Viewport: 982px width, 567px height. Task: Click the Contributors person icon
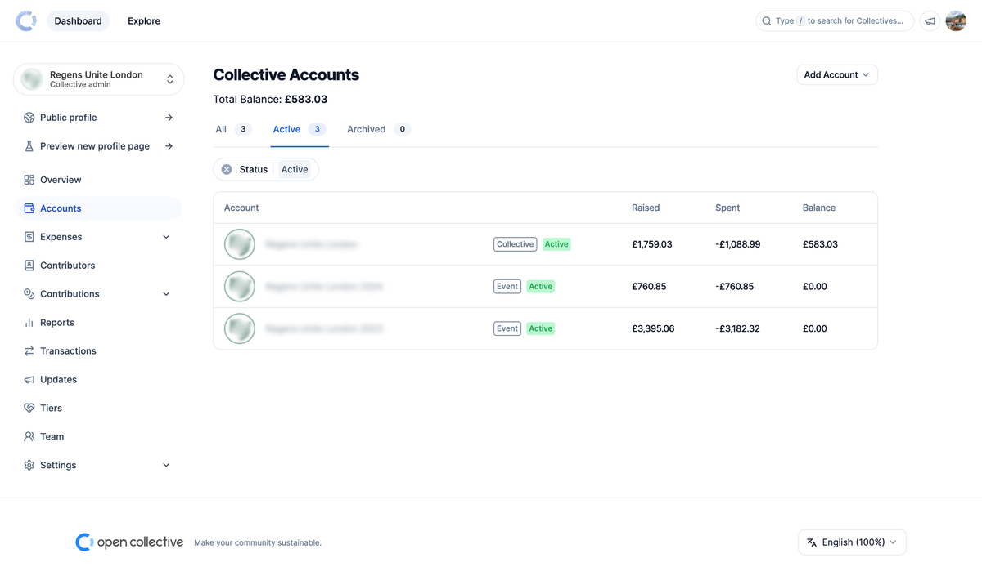(29, 266)
